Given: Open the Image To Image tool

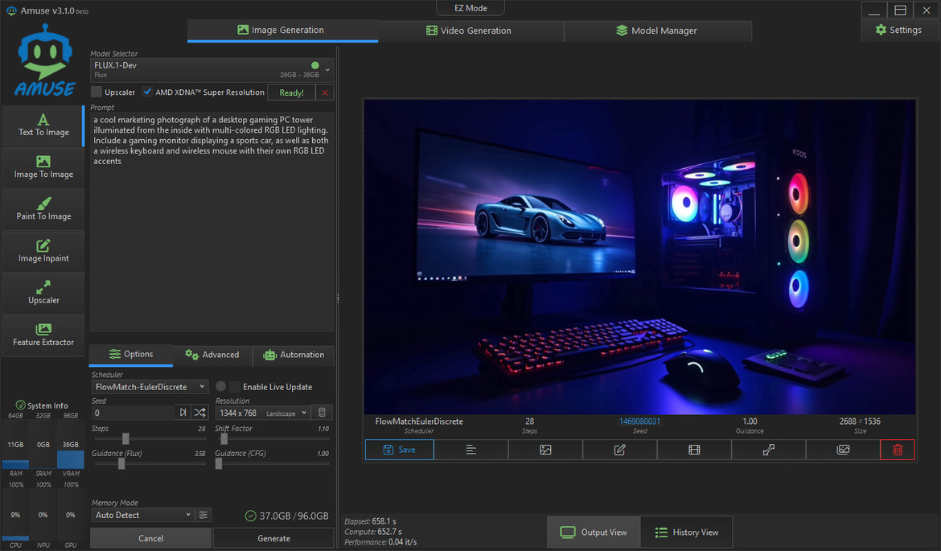Looking at the screenshot, I should [43, 167].
